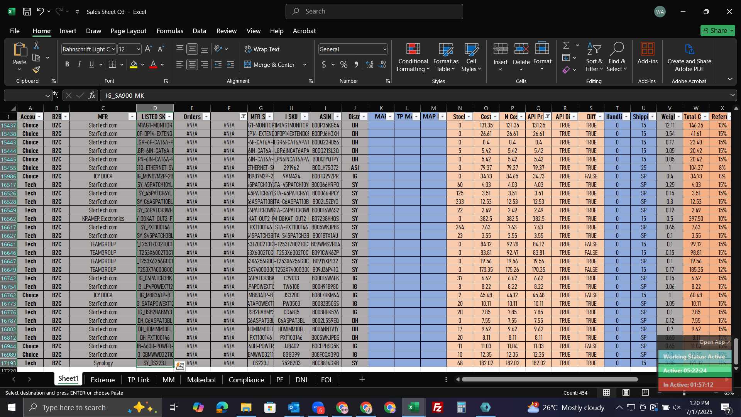Viewport: 741px width, 417px height.
Task: Add a new sheet with plus icon
Action: (362, 380)
